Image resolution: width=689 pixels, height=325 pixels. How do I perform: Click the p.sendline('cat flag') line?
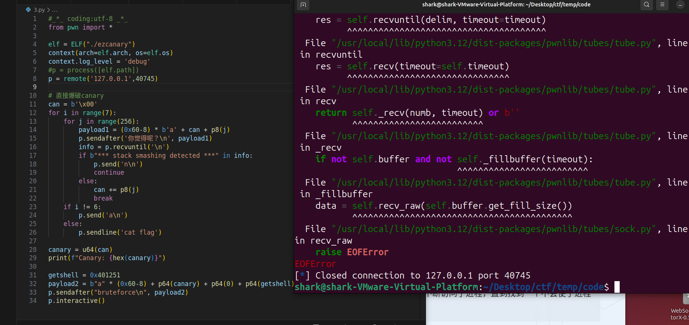coord(120,232)
